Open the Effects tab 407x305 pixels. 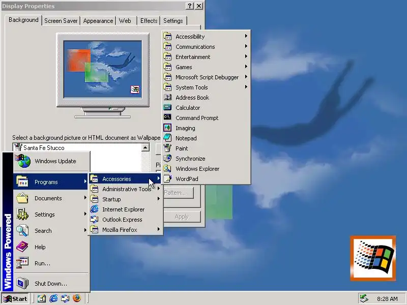point(149,21)
